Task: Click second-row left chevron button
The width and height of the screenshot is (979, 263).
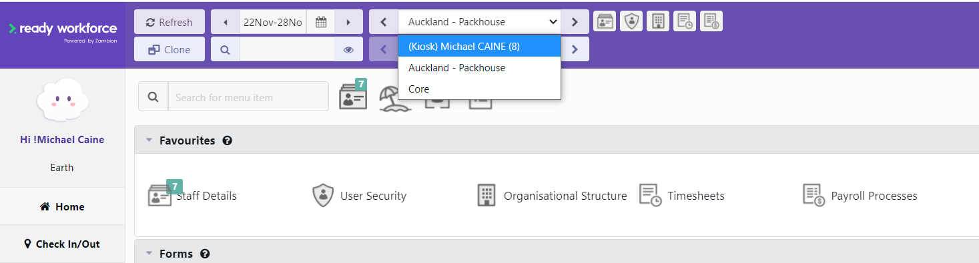Action: pos(384,49)
